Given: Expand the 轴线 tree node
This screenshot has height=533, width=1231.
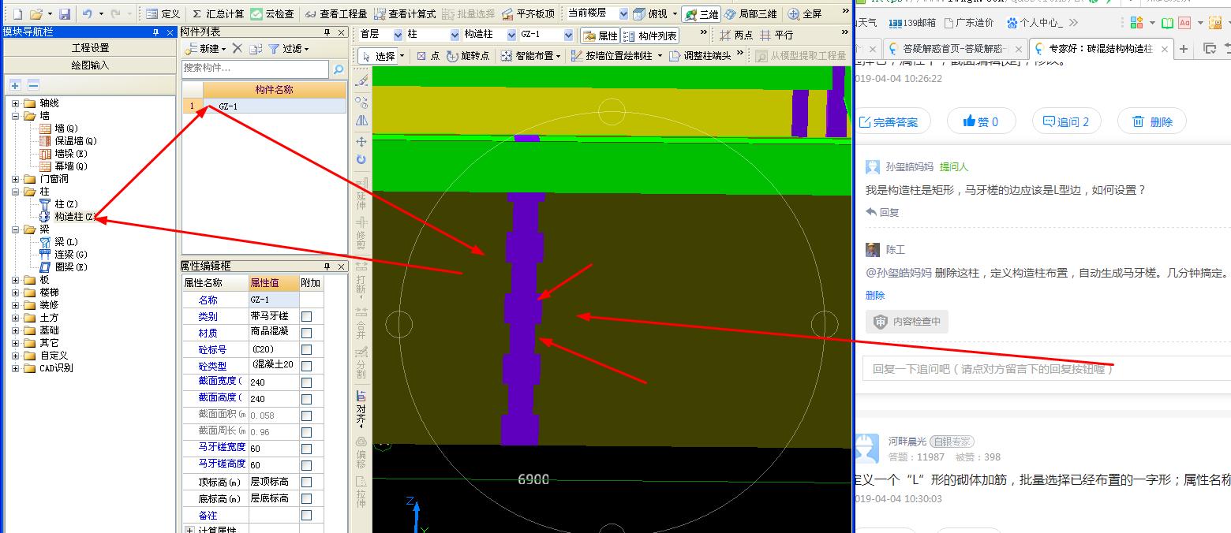Looking at the screenshot, I should [x=15, y=103].
